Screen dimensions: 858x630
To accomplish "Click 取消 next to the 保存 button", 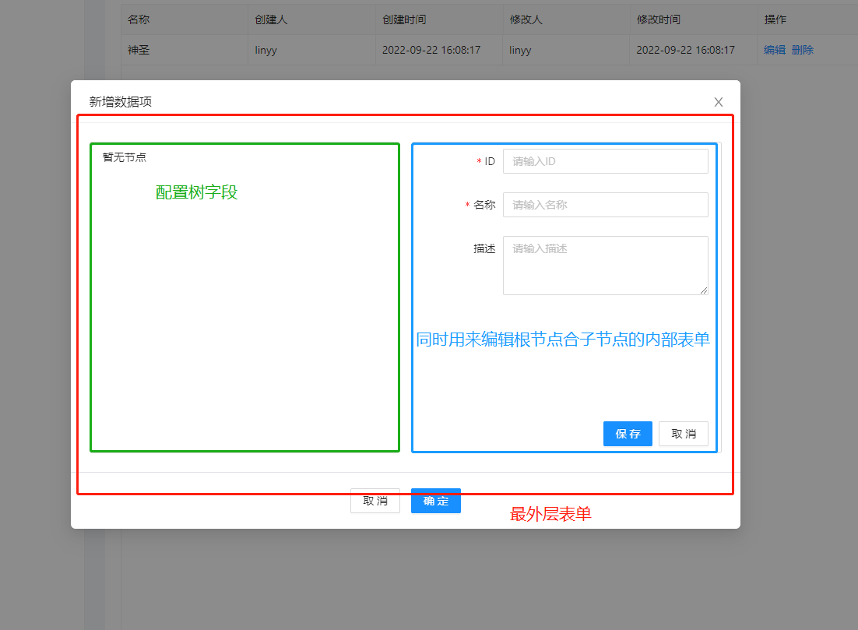I will point(683,434).
